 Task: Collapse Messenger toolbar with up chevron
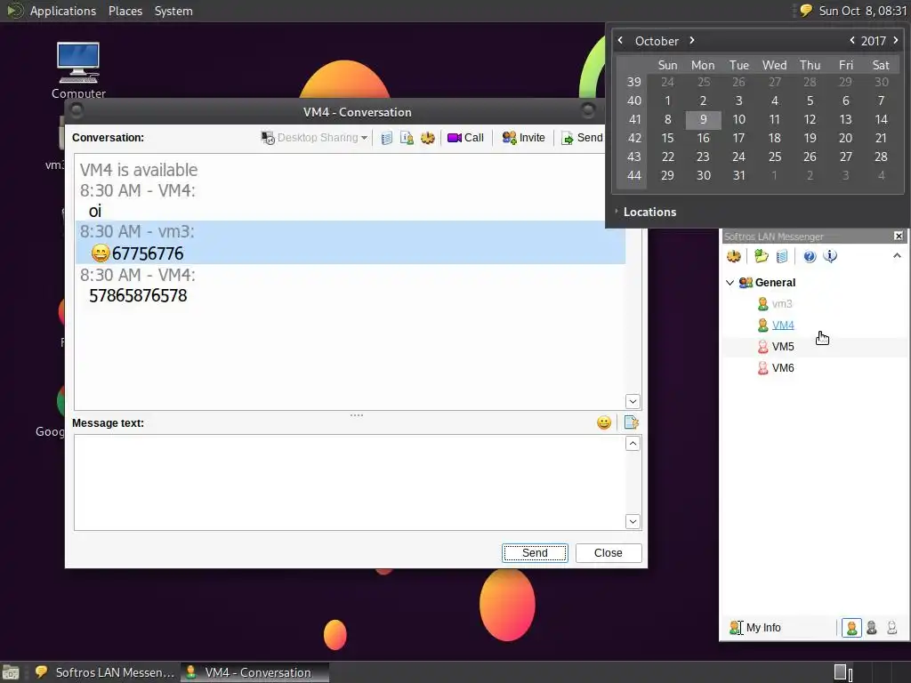(897, 255)
